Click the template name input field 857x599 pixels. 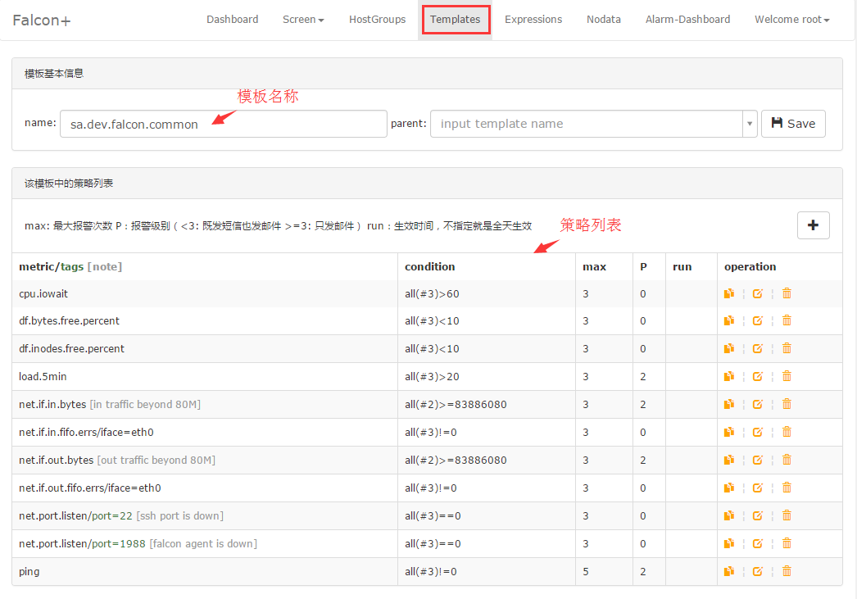223,124
